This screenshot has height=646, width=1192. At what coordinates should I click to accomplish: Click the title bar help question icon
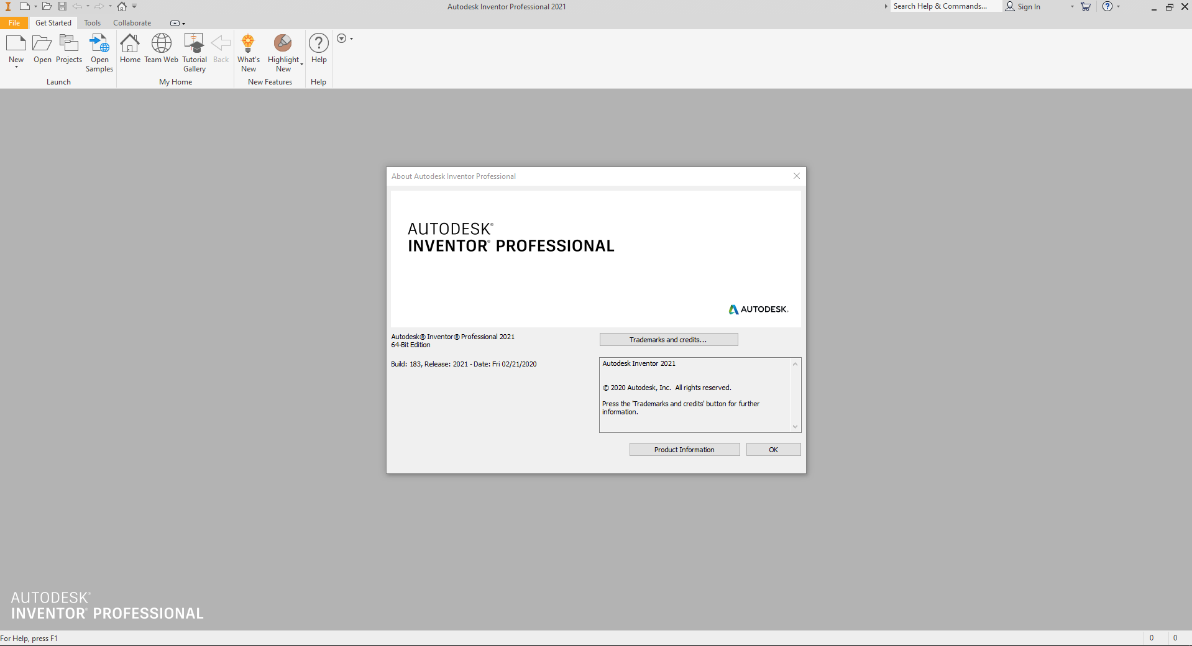click(1107, 6)
